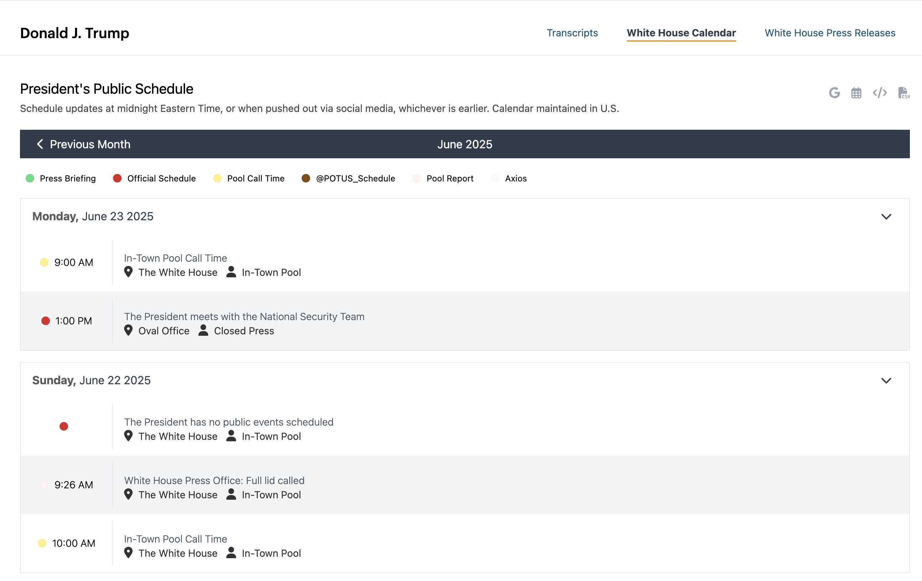Image resolution: width=922 pixels, height=581 pixels.
Task: Click the 10:00 AM time label
Action: [x=73, y=543]
